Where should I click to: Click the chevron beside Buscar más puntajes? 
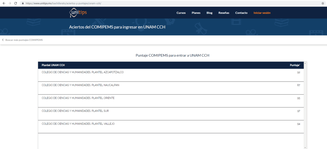click(x=3, y=40)
